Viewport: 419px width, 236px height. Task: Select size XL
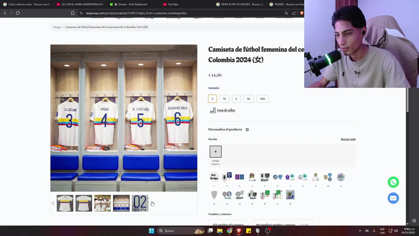pyautogui.click(x=248, y=99)
